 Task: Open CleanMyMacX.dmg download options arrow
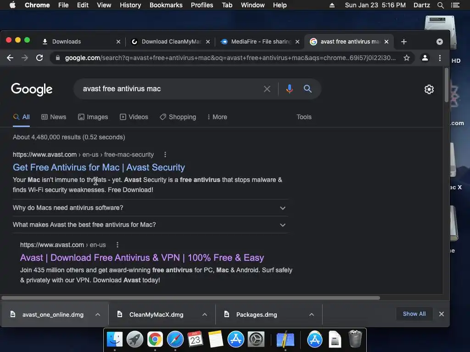tap(205, 314)
